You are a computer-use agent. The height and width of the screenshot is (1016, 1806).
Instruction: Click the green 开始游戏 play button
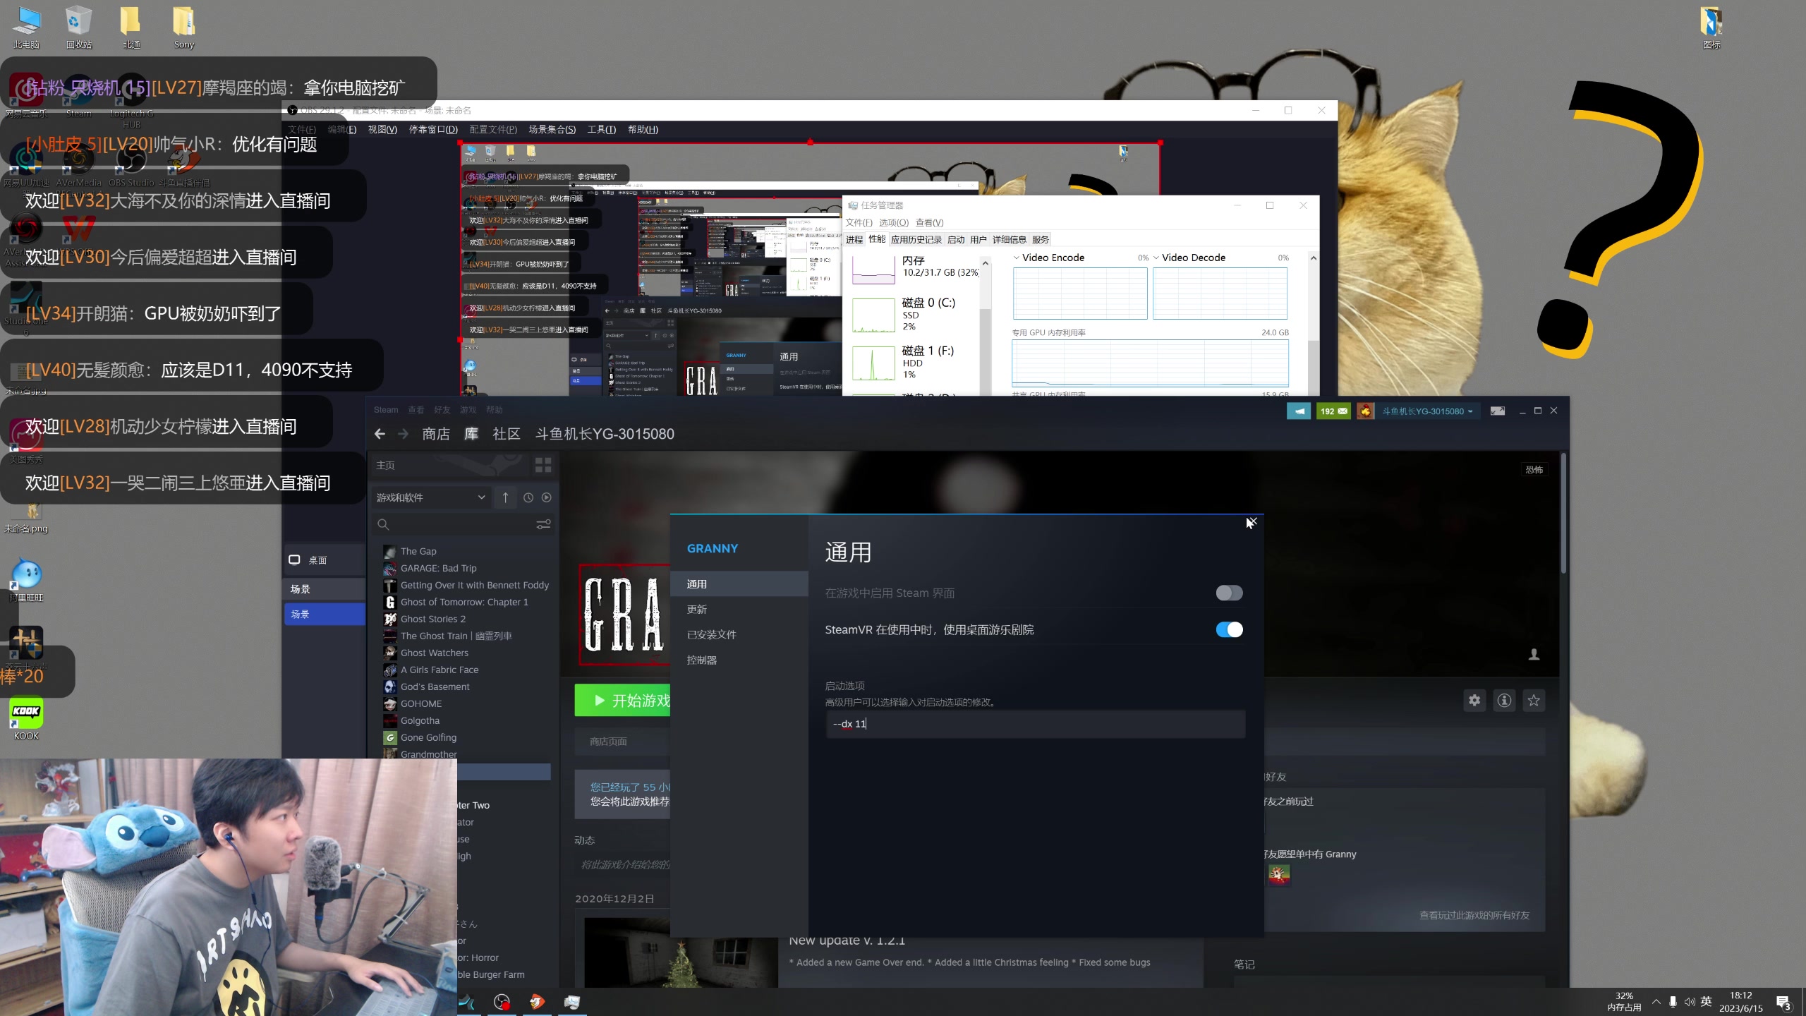click(x=622, y=701)
